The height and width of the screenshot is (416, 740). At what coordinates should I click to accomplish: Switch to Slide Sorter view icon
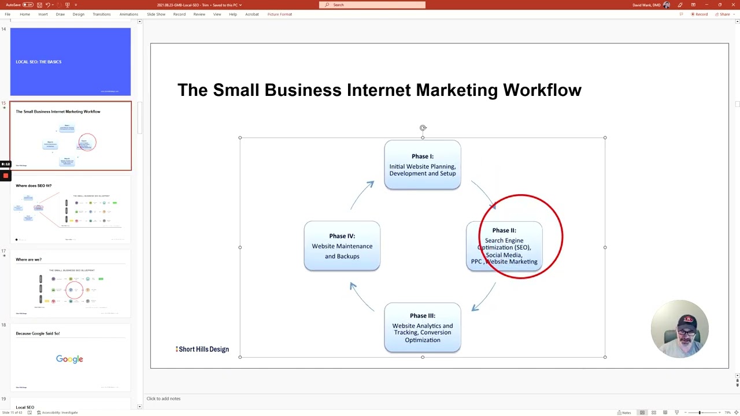(654, 413)
